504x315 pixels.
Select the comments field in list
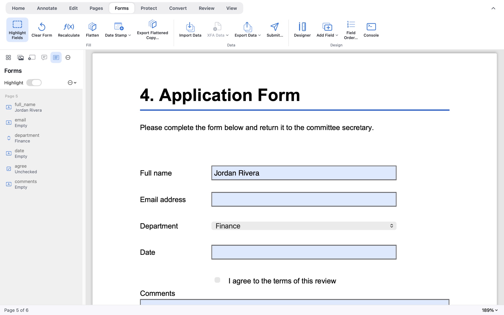[42, 184]
